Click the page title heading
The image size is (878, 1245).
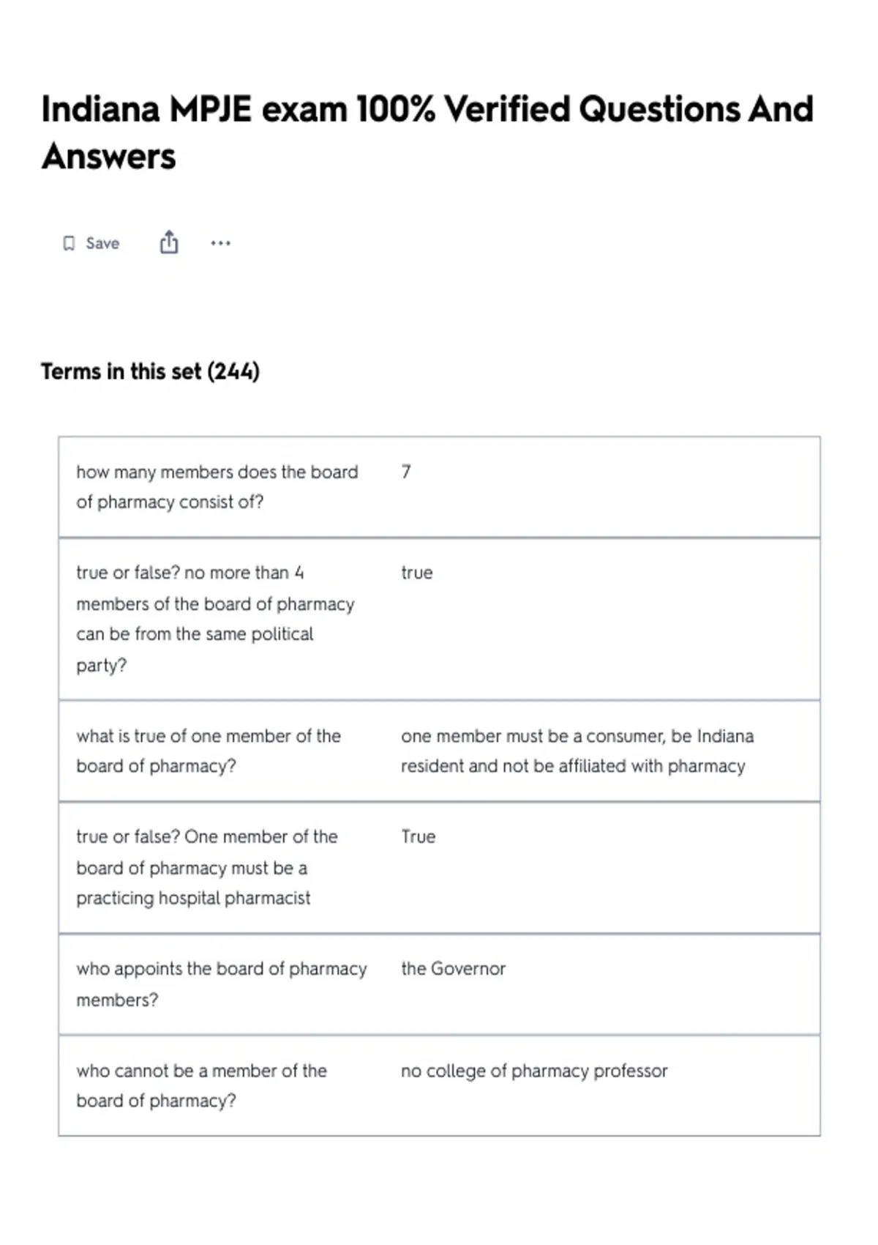pyautogui.click(x=427, y=133)
